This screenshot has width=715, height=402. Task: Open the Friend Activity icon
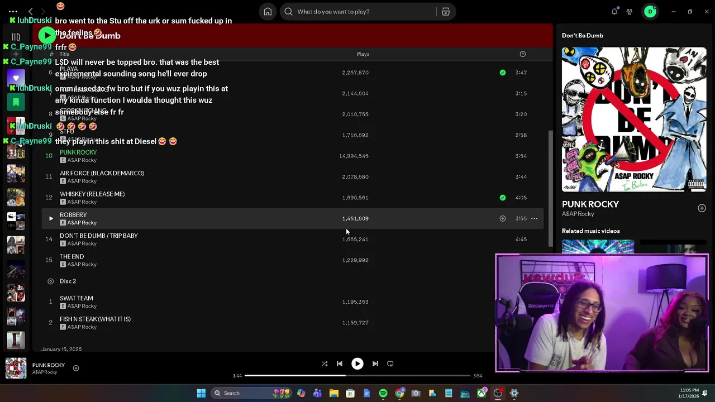[630, 11]
